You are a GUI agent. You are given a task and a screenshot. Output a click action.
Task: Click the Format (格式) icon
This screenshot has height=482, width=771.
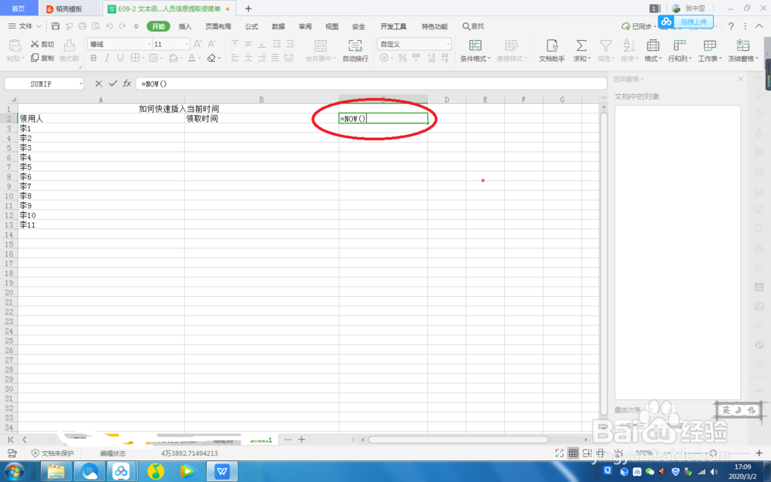coord(652,46)
